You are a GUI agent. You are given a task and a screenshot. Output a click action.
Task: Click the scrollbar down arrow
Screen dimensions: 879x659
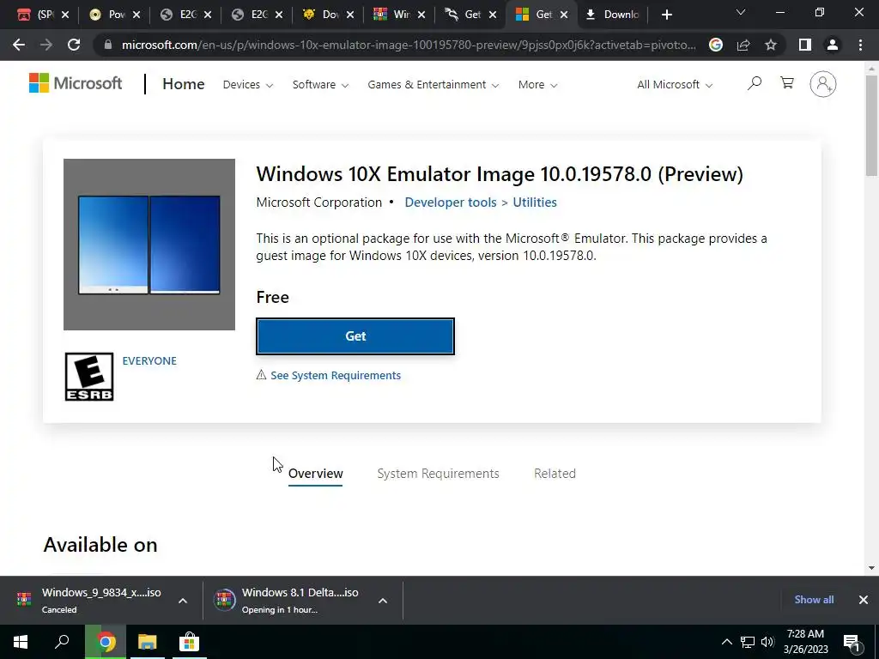tap(871, 568)
